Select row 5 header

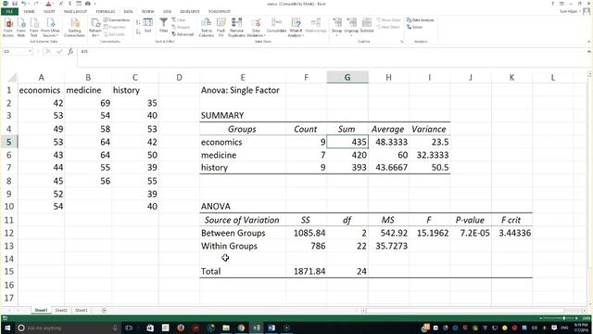point(8,142)
